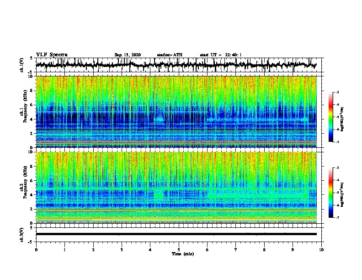Click time axis tick label "9"

(293, 250)
